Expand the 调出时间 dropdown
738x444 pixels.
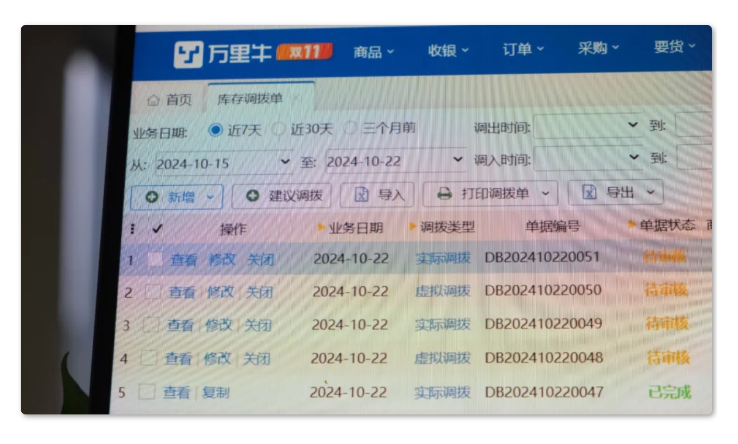click(632, 125)
